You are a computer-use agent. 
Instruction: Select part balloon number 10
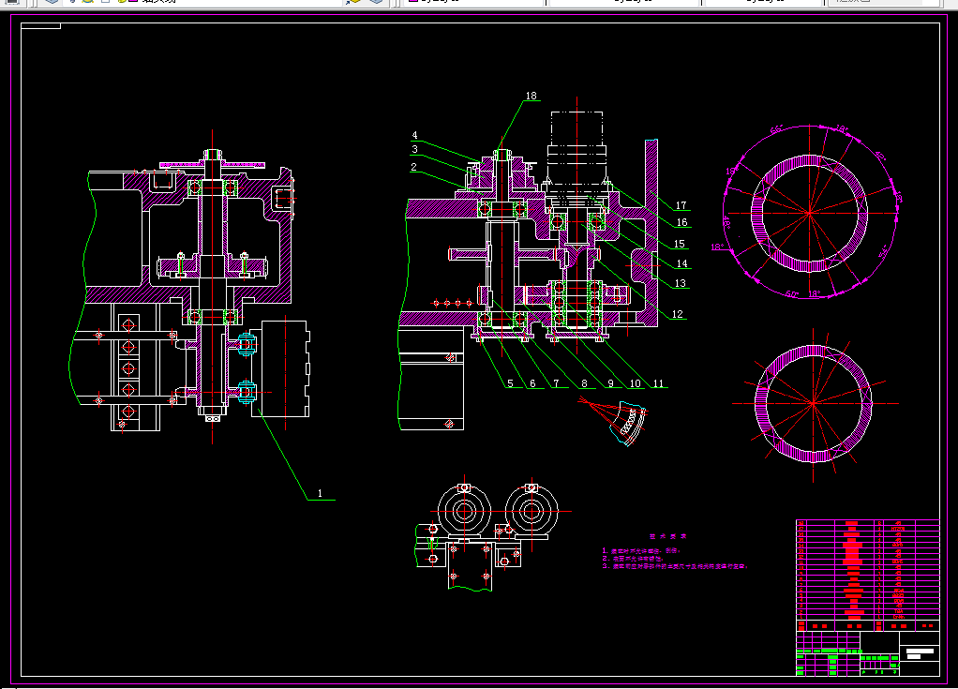coord(636,383)
